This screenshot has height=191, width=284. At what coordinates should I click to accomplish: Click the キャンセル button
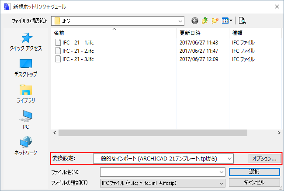click(254, 182)
